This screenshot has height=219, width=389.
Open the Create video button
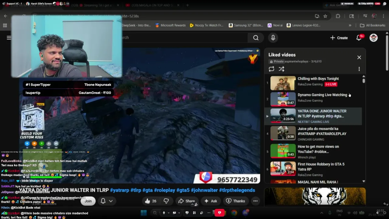pos(339,38)
